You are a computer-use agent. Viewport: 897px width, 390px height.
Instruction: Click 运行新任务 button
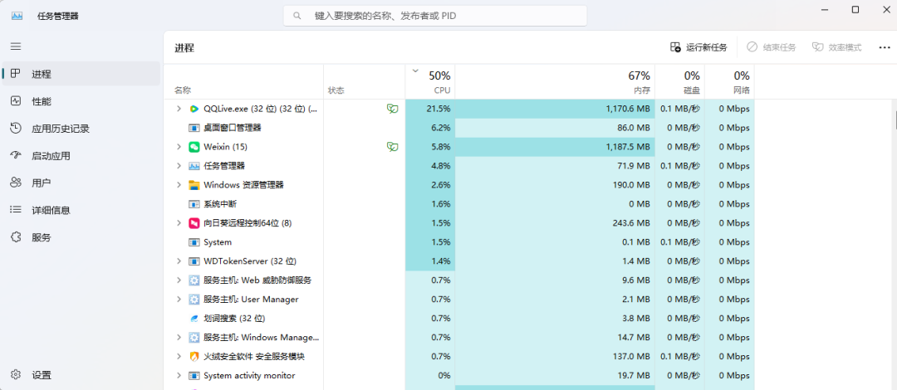tap(698, 47)
